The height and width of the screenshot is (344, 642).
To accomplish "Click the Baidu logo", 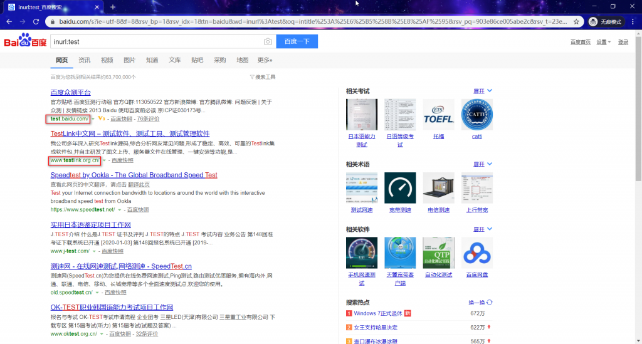I will [25, 41].
